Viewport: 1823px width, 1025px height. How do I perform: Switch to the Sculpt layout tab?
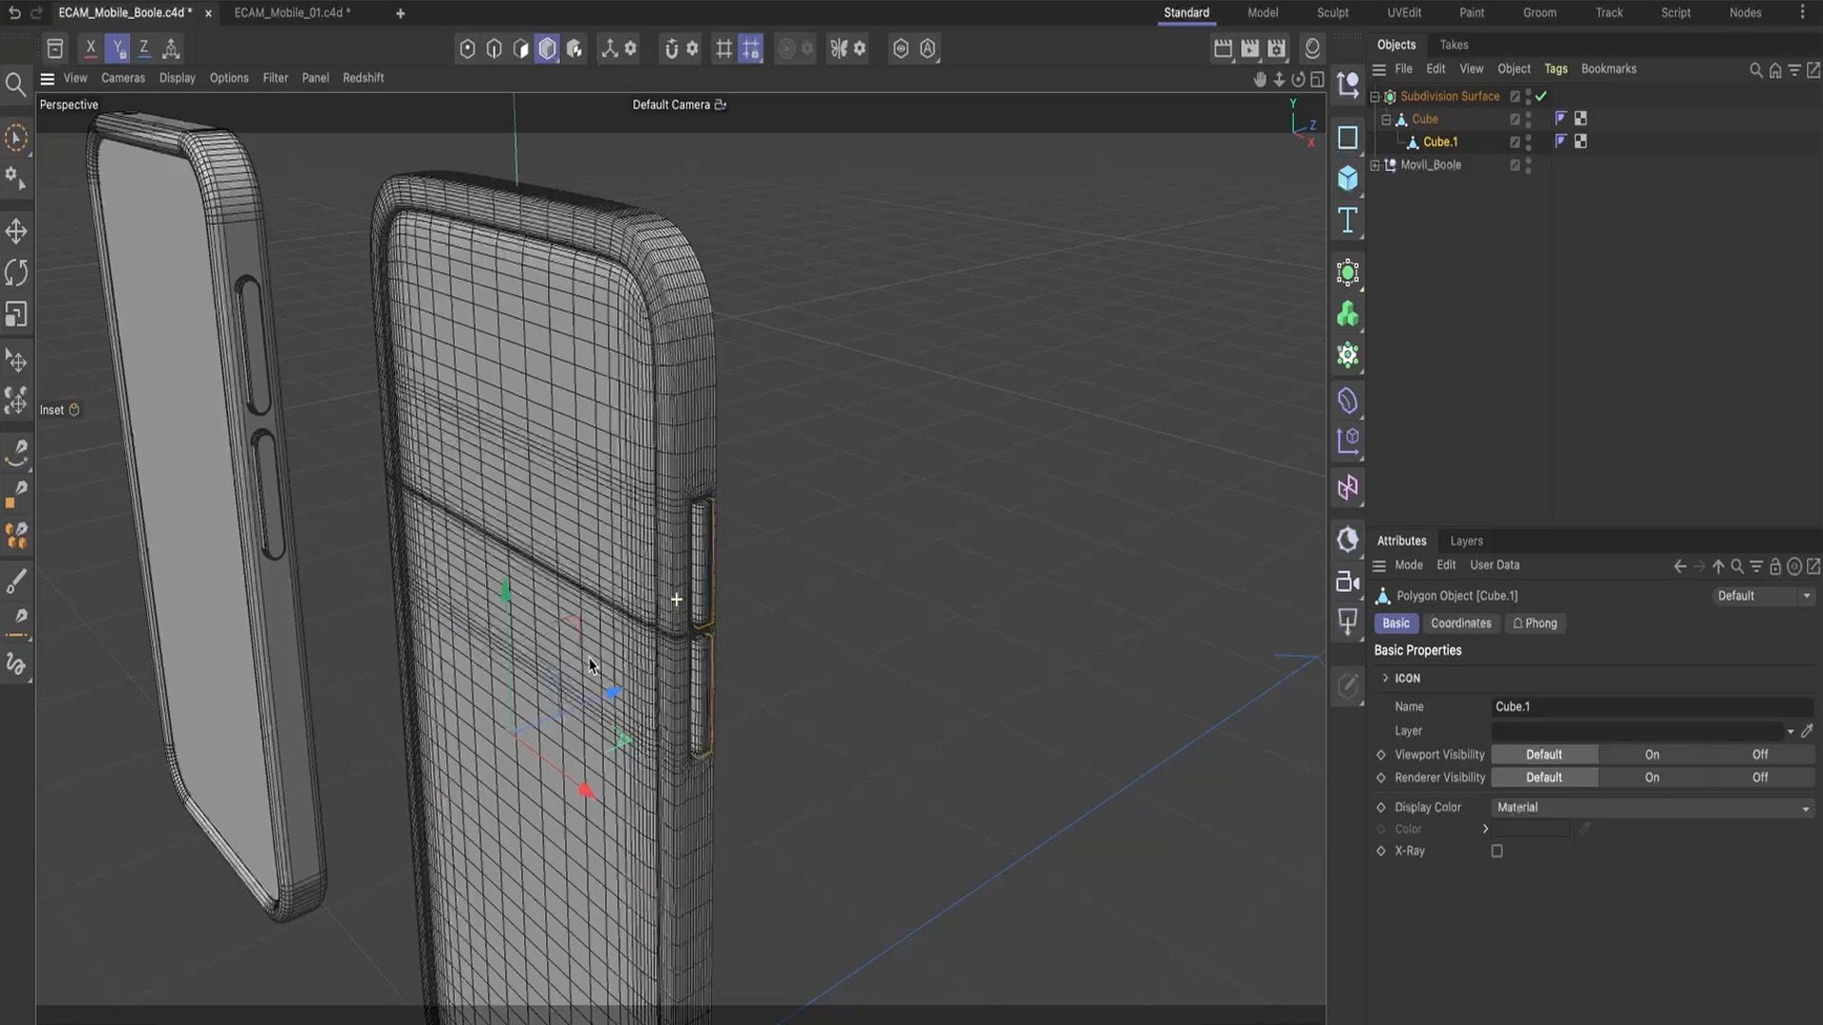[1332, 12]
